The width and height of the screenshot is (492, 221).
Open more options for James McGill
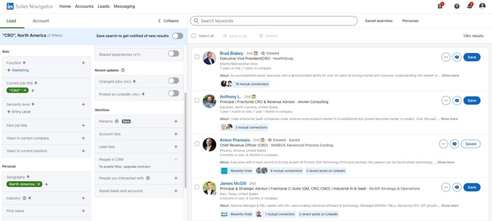click(x=445, y=187)
